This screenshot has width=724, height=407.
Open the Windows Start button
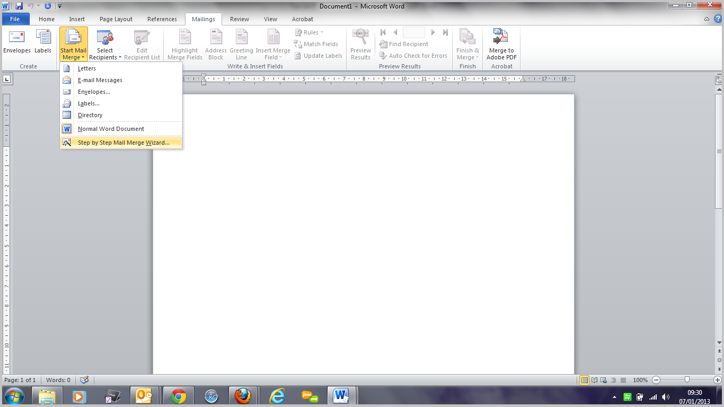click(13, 396)
